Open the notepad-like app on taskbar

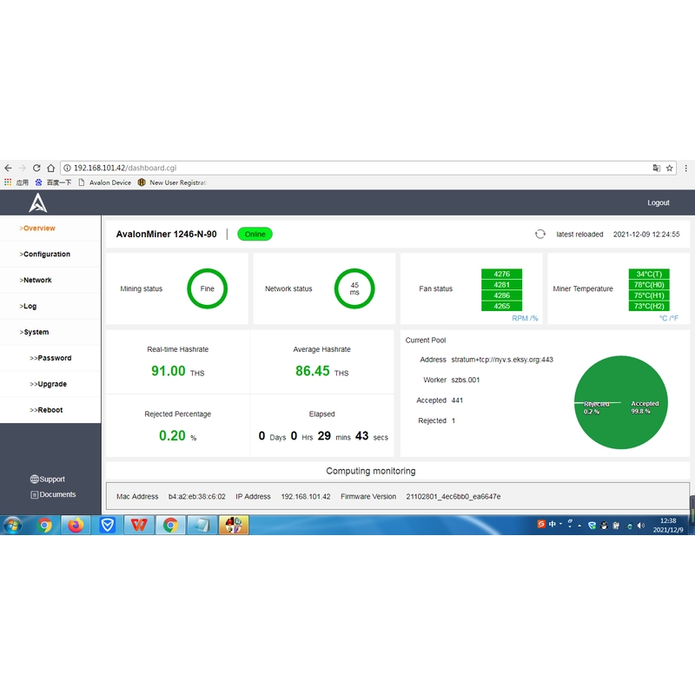(x=202, y=526)
